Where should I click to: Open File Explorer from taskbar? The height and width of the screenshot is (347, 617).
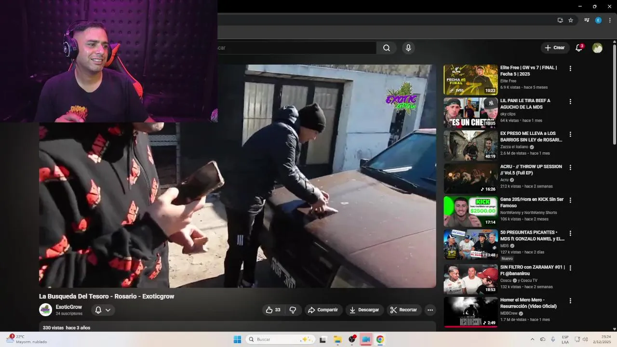(x=337, y=339)
